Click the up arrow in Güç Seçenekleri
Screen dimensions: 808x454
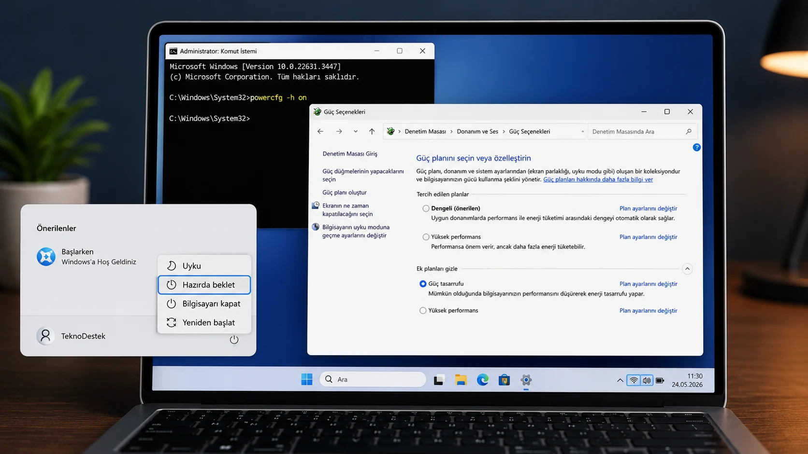(x=372, y=131)
